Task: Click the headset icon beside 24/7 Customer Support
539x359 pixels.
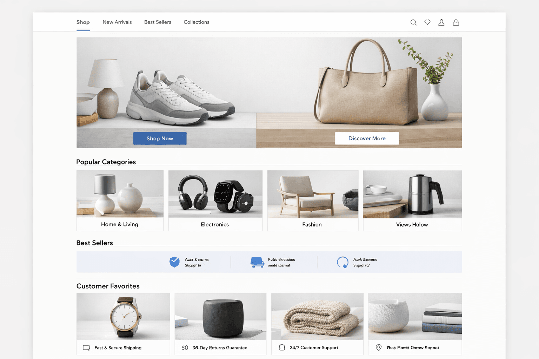Action: click(282, 347)
